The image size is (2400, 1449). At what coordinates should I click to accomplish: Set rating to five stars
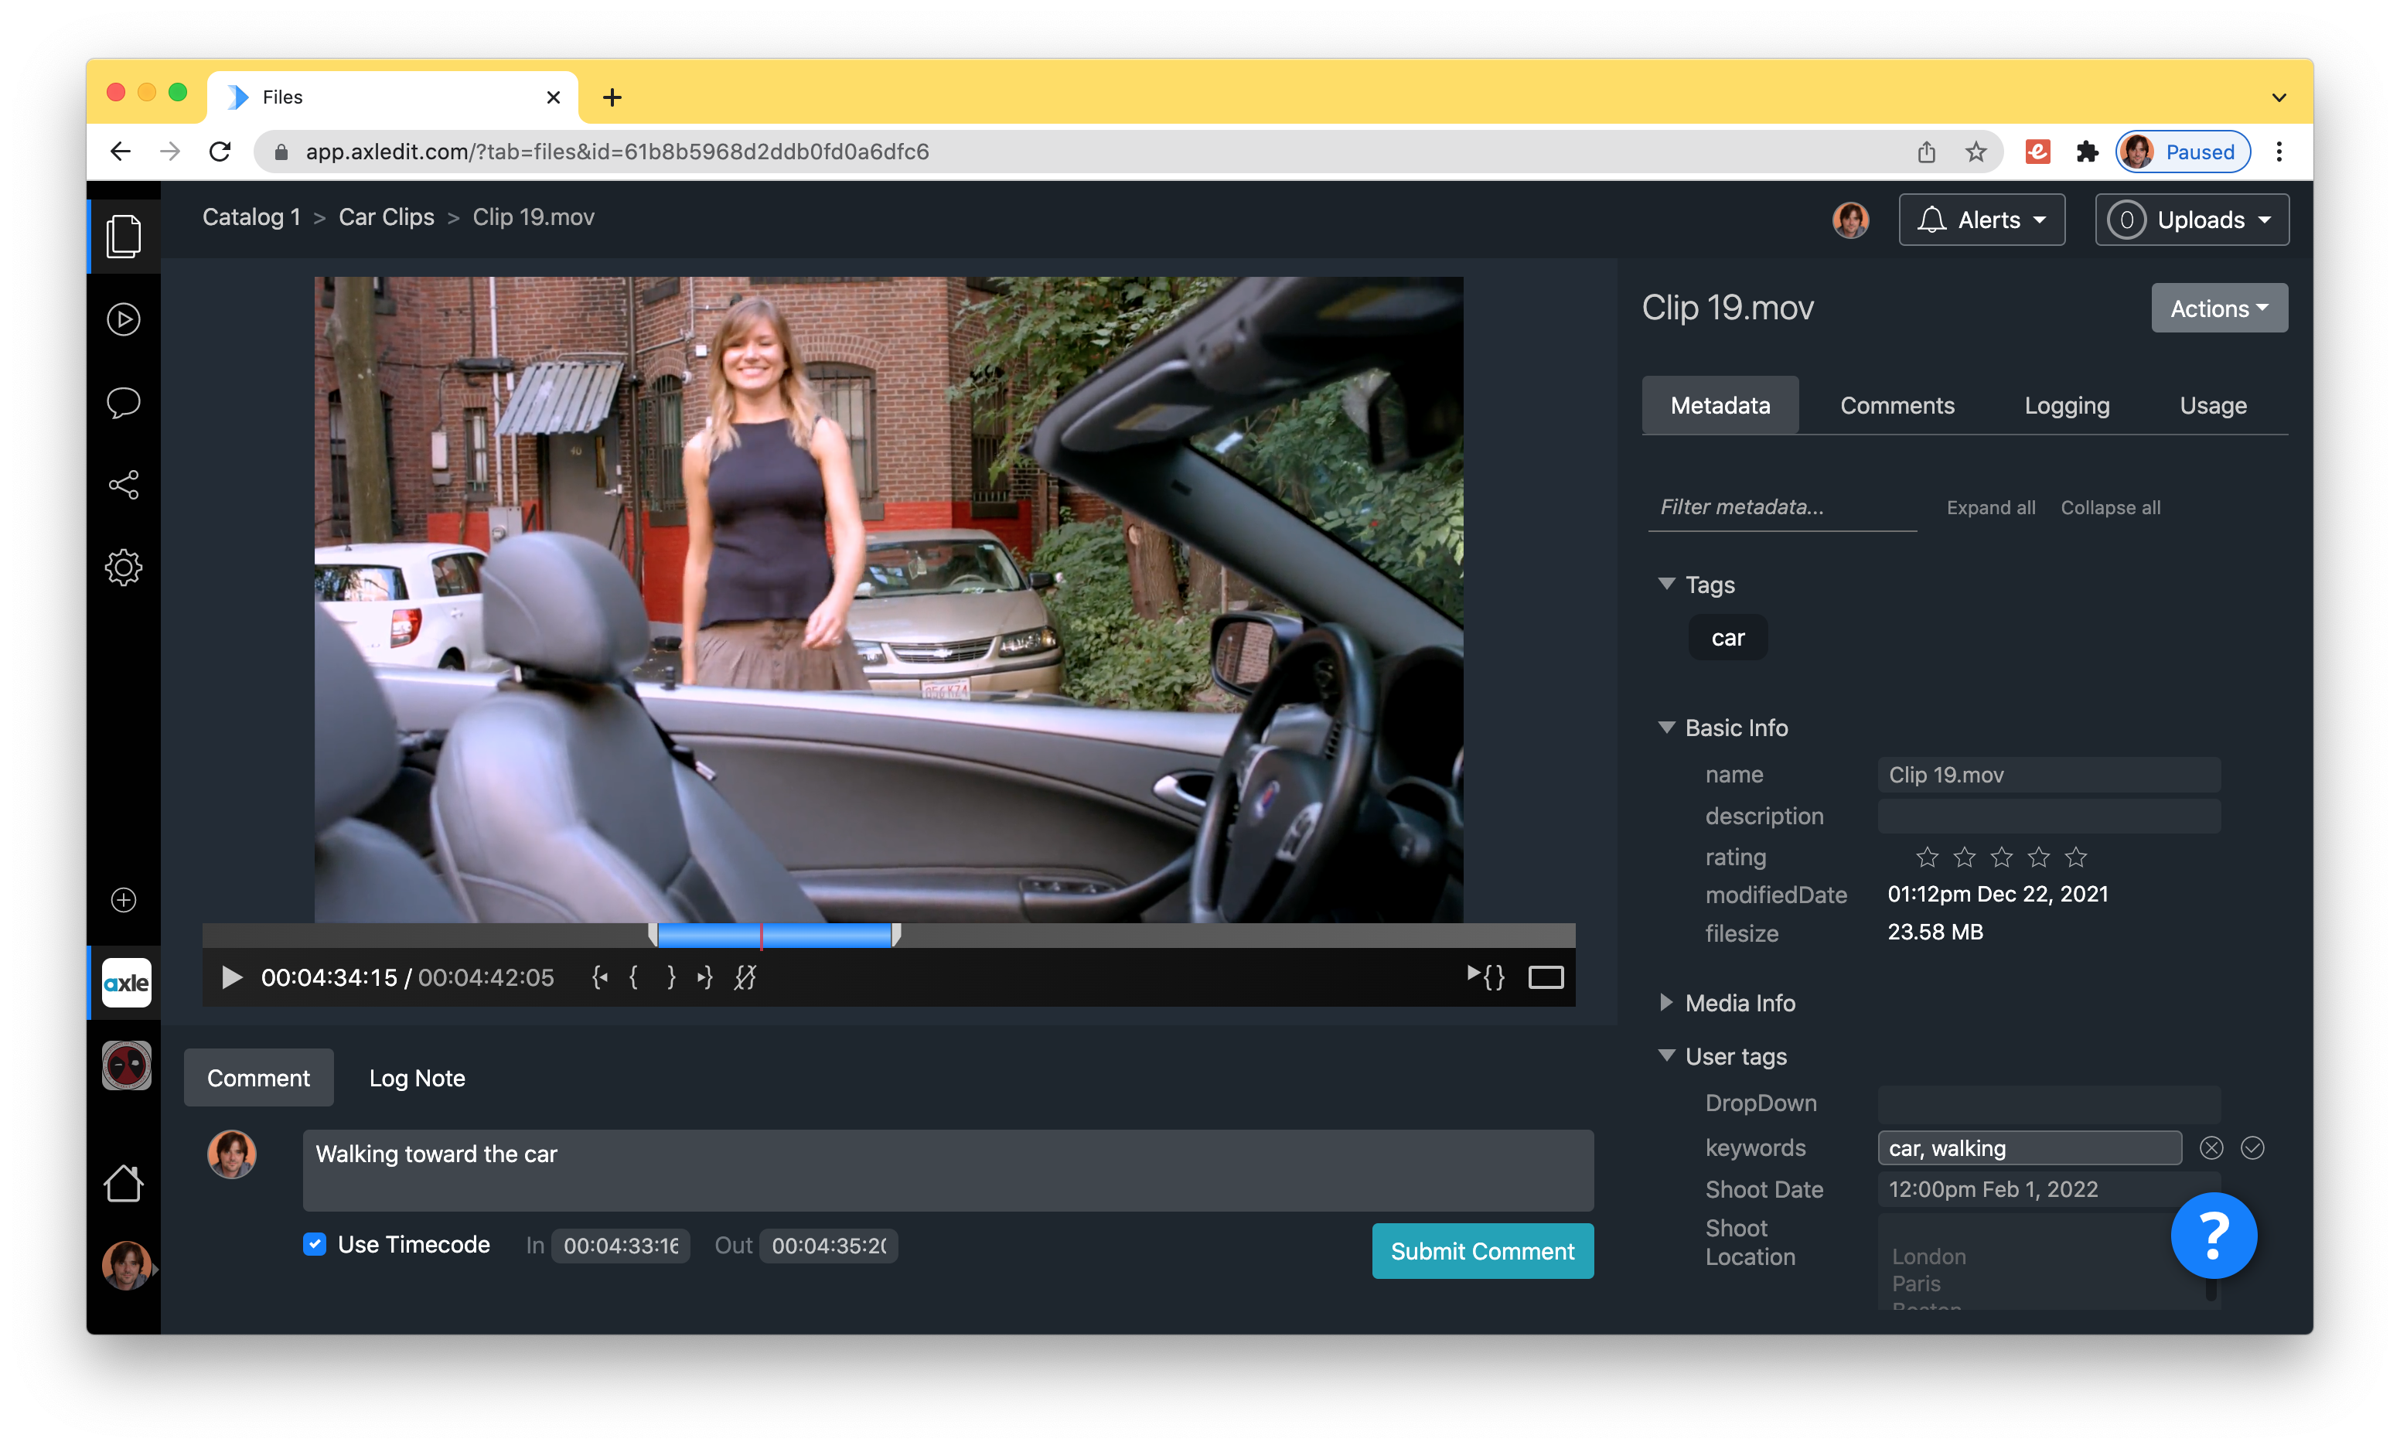click(2076, 857)
